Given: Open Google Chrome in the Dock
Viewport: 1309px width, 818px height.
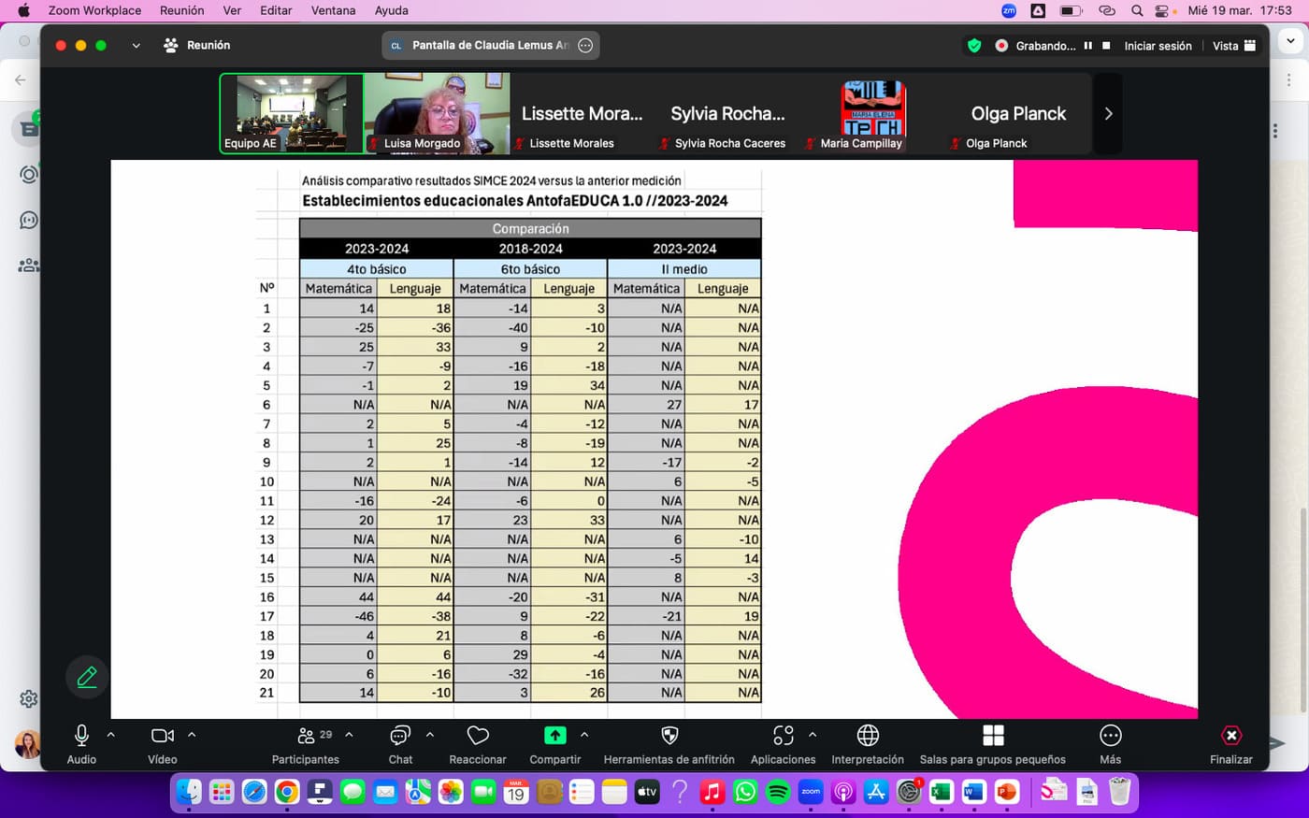Looking at the screenshot, I should pos(287,792).
